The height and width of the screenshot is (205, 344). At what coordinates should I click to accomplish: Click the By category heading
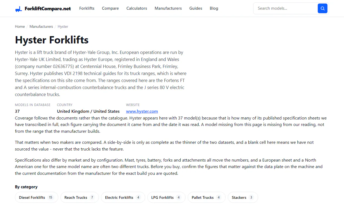click(x=26, y=187)
